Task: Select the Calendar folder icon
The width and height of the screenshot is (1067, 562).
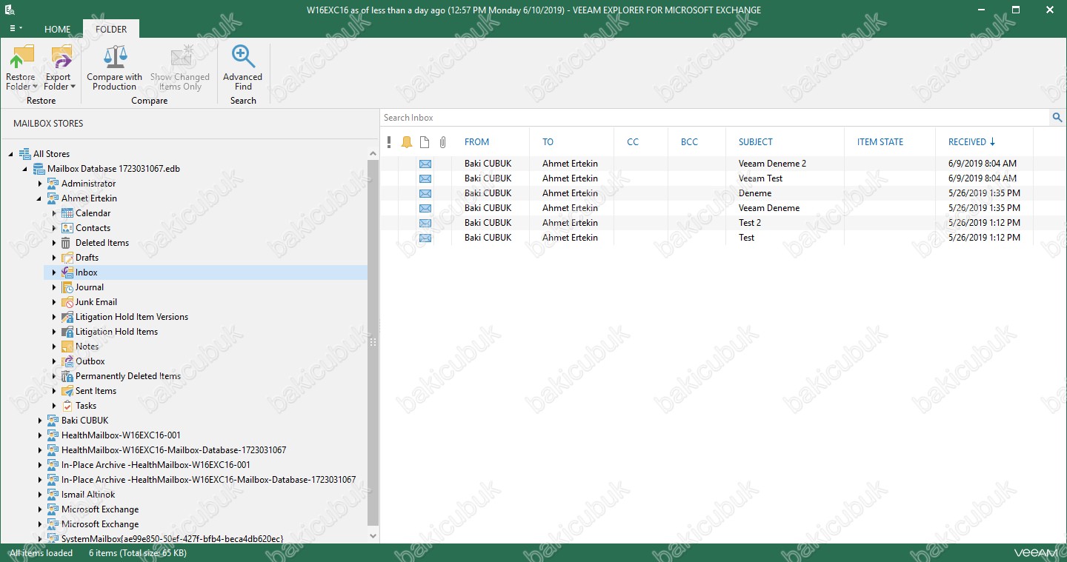Action: 67,213
